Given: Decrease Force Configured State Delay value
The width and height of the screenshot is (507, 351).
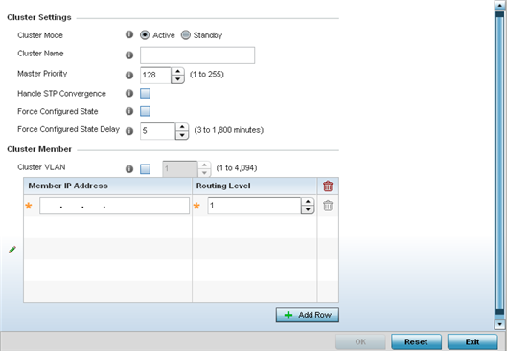Looking at the screenshot, I should point(182,135).
